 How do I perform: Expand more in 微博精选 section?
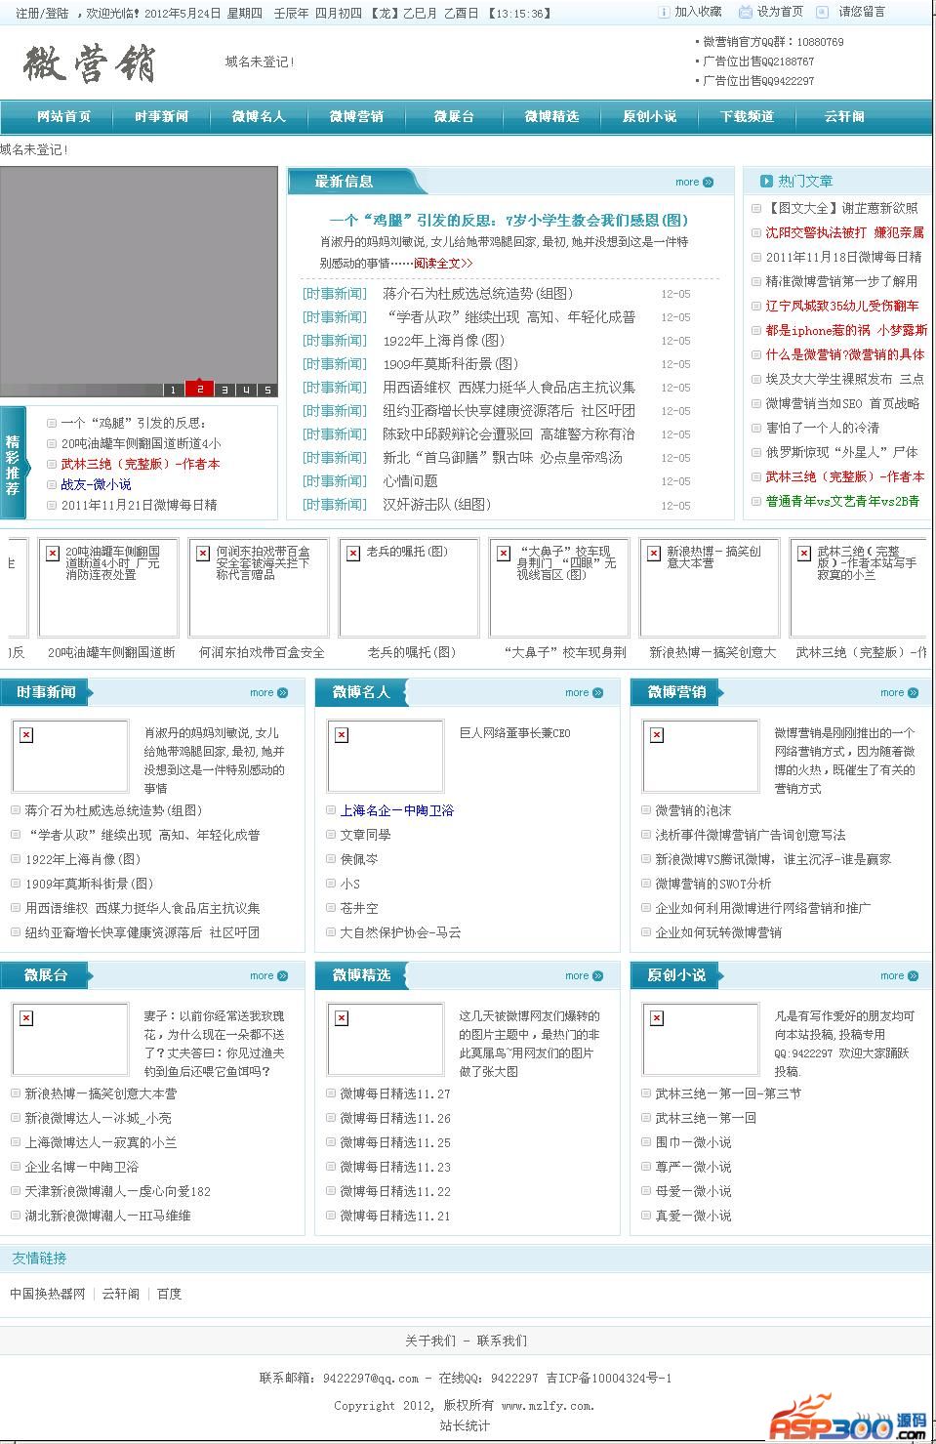click(x=584, y=975)
